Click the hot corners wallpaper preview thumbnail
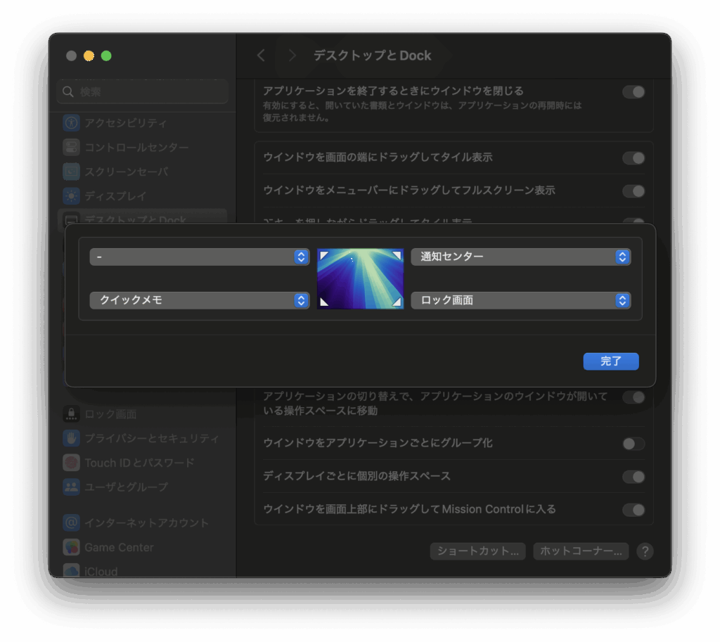The image size is (720, 642). (360, 278)
